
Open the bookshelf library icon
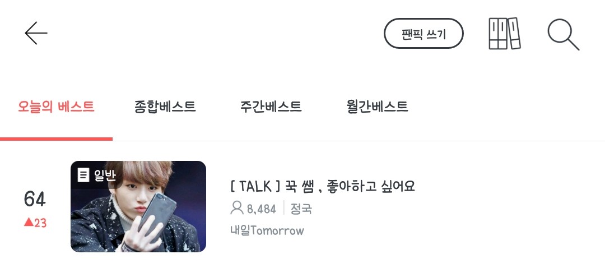coord(505,34)
